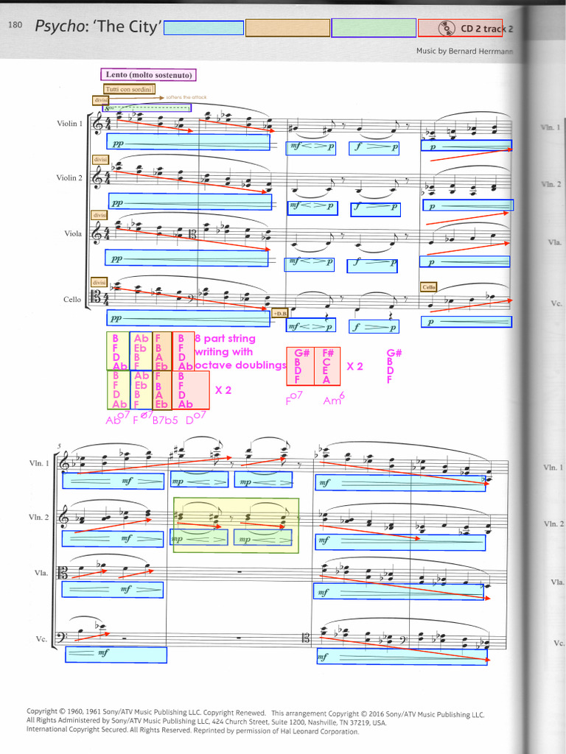Select the '8 part string writing' annotation
566x754 pixels.
(240, 351)
